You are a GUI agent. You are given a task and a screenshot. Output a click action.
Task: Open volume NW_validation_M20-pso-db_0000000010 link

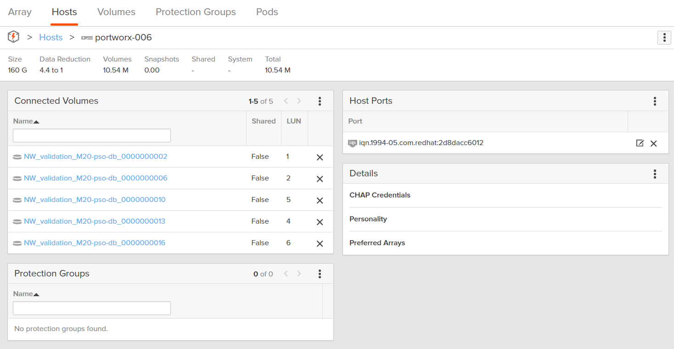[95, 200]
